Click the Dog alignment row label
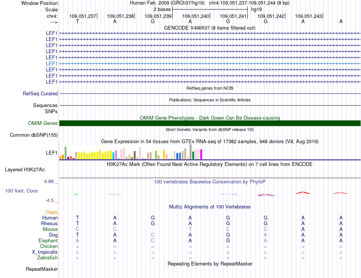The width and height of the screenshot is (361, 278). [x=54, y=235]
